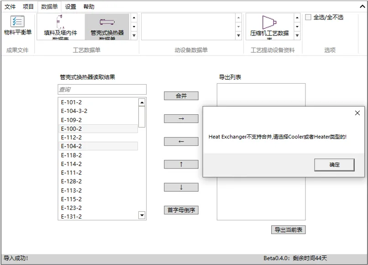
Task: Open the 设置 menu
Action: point(70,6)
